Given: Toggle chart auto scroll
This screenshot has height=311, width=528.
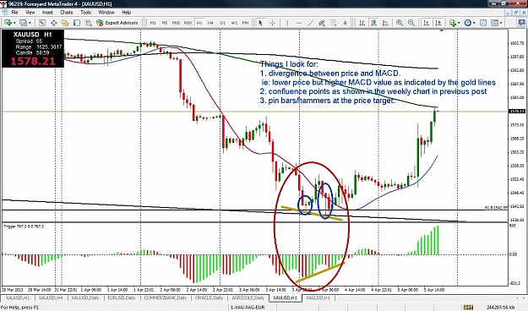Looking at the screenshot, I should pos(427,23).
